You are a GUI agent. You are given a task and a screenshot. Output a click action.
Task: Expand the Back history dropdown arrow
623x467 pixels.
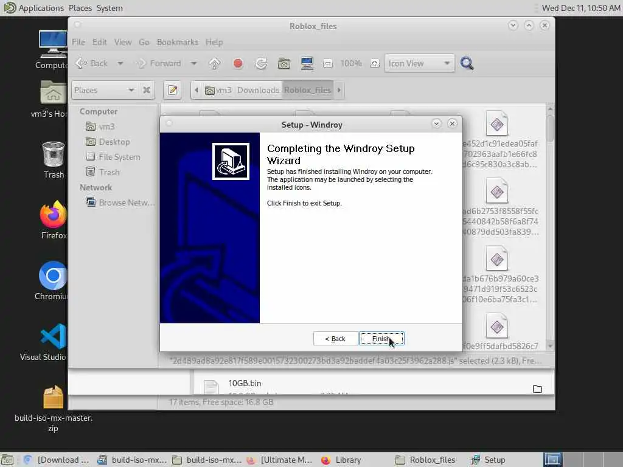[x=120, y=63]
